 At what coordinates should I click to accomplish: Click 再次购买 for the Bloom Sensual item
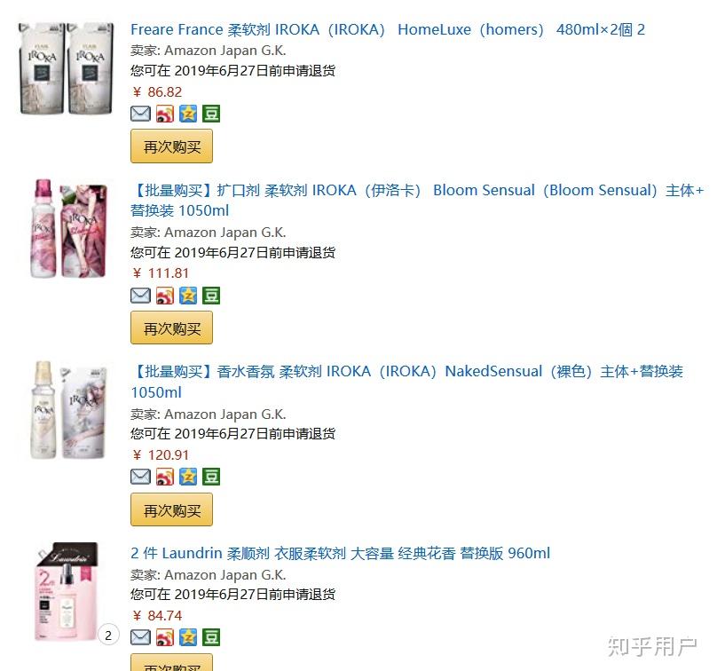click(171, 328)
